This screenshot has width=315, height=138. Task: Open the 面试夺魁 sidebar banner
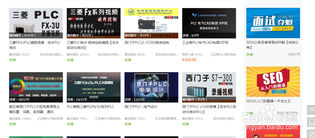coord(273,23)
